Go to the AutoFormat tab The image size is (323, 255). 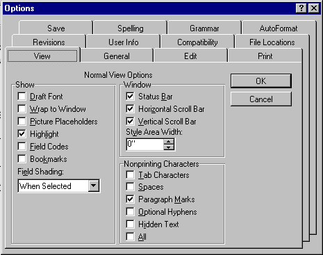[x=279, y=28]
